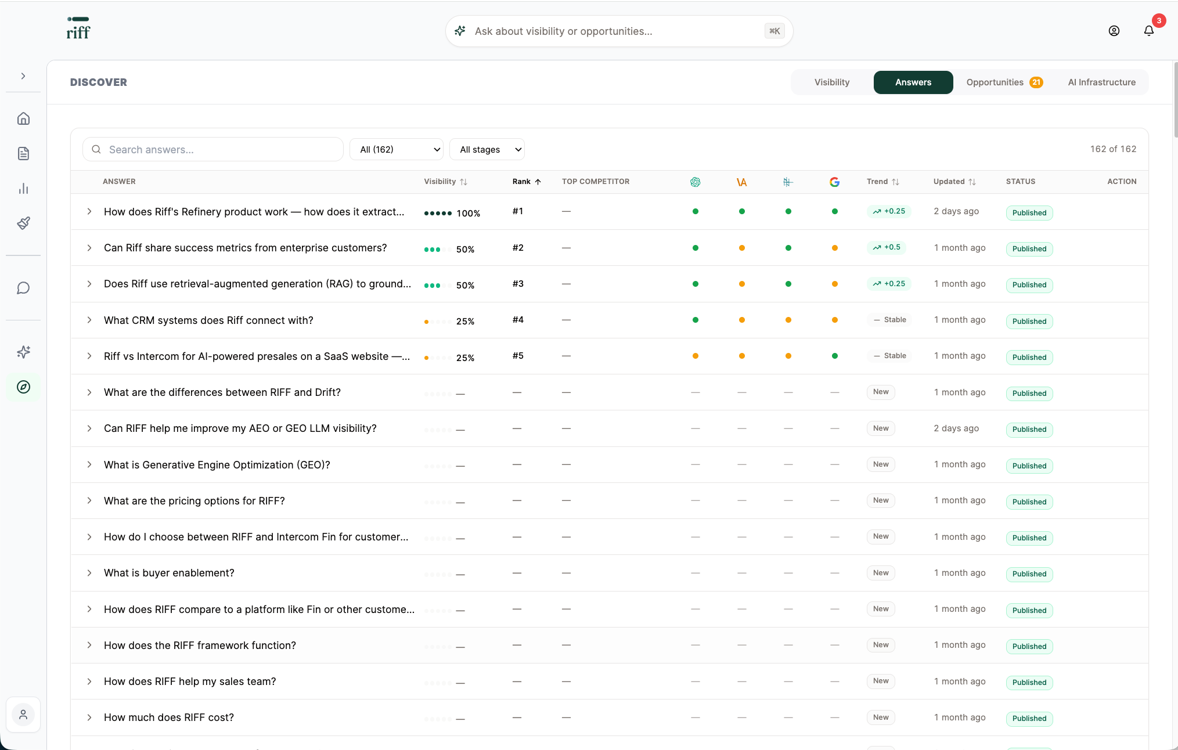
Task: Expand the sidebar with the chevron arrow
Action: point(23,76)
